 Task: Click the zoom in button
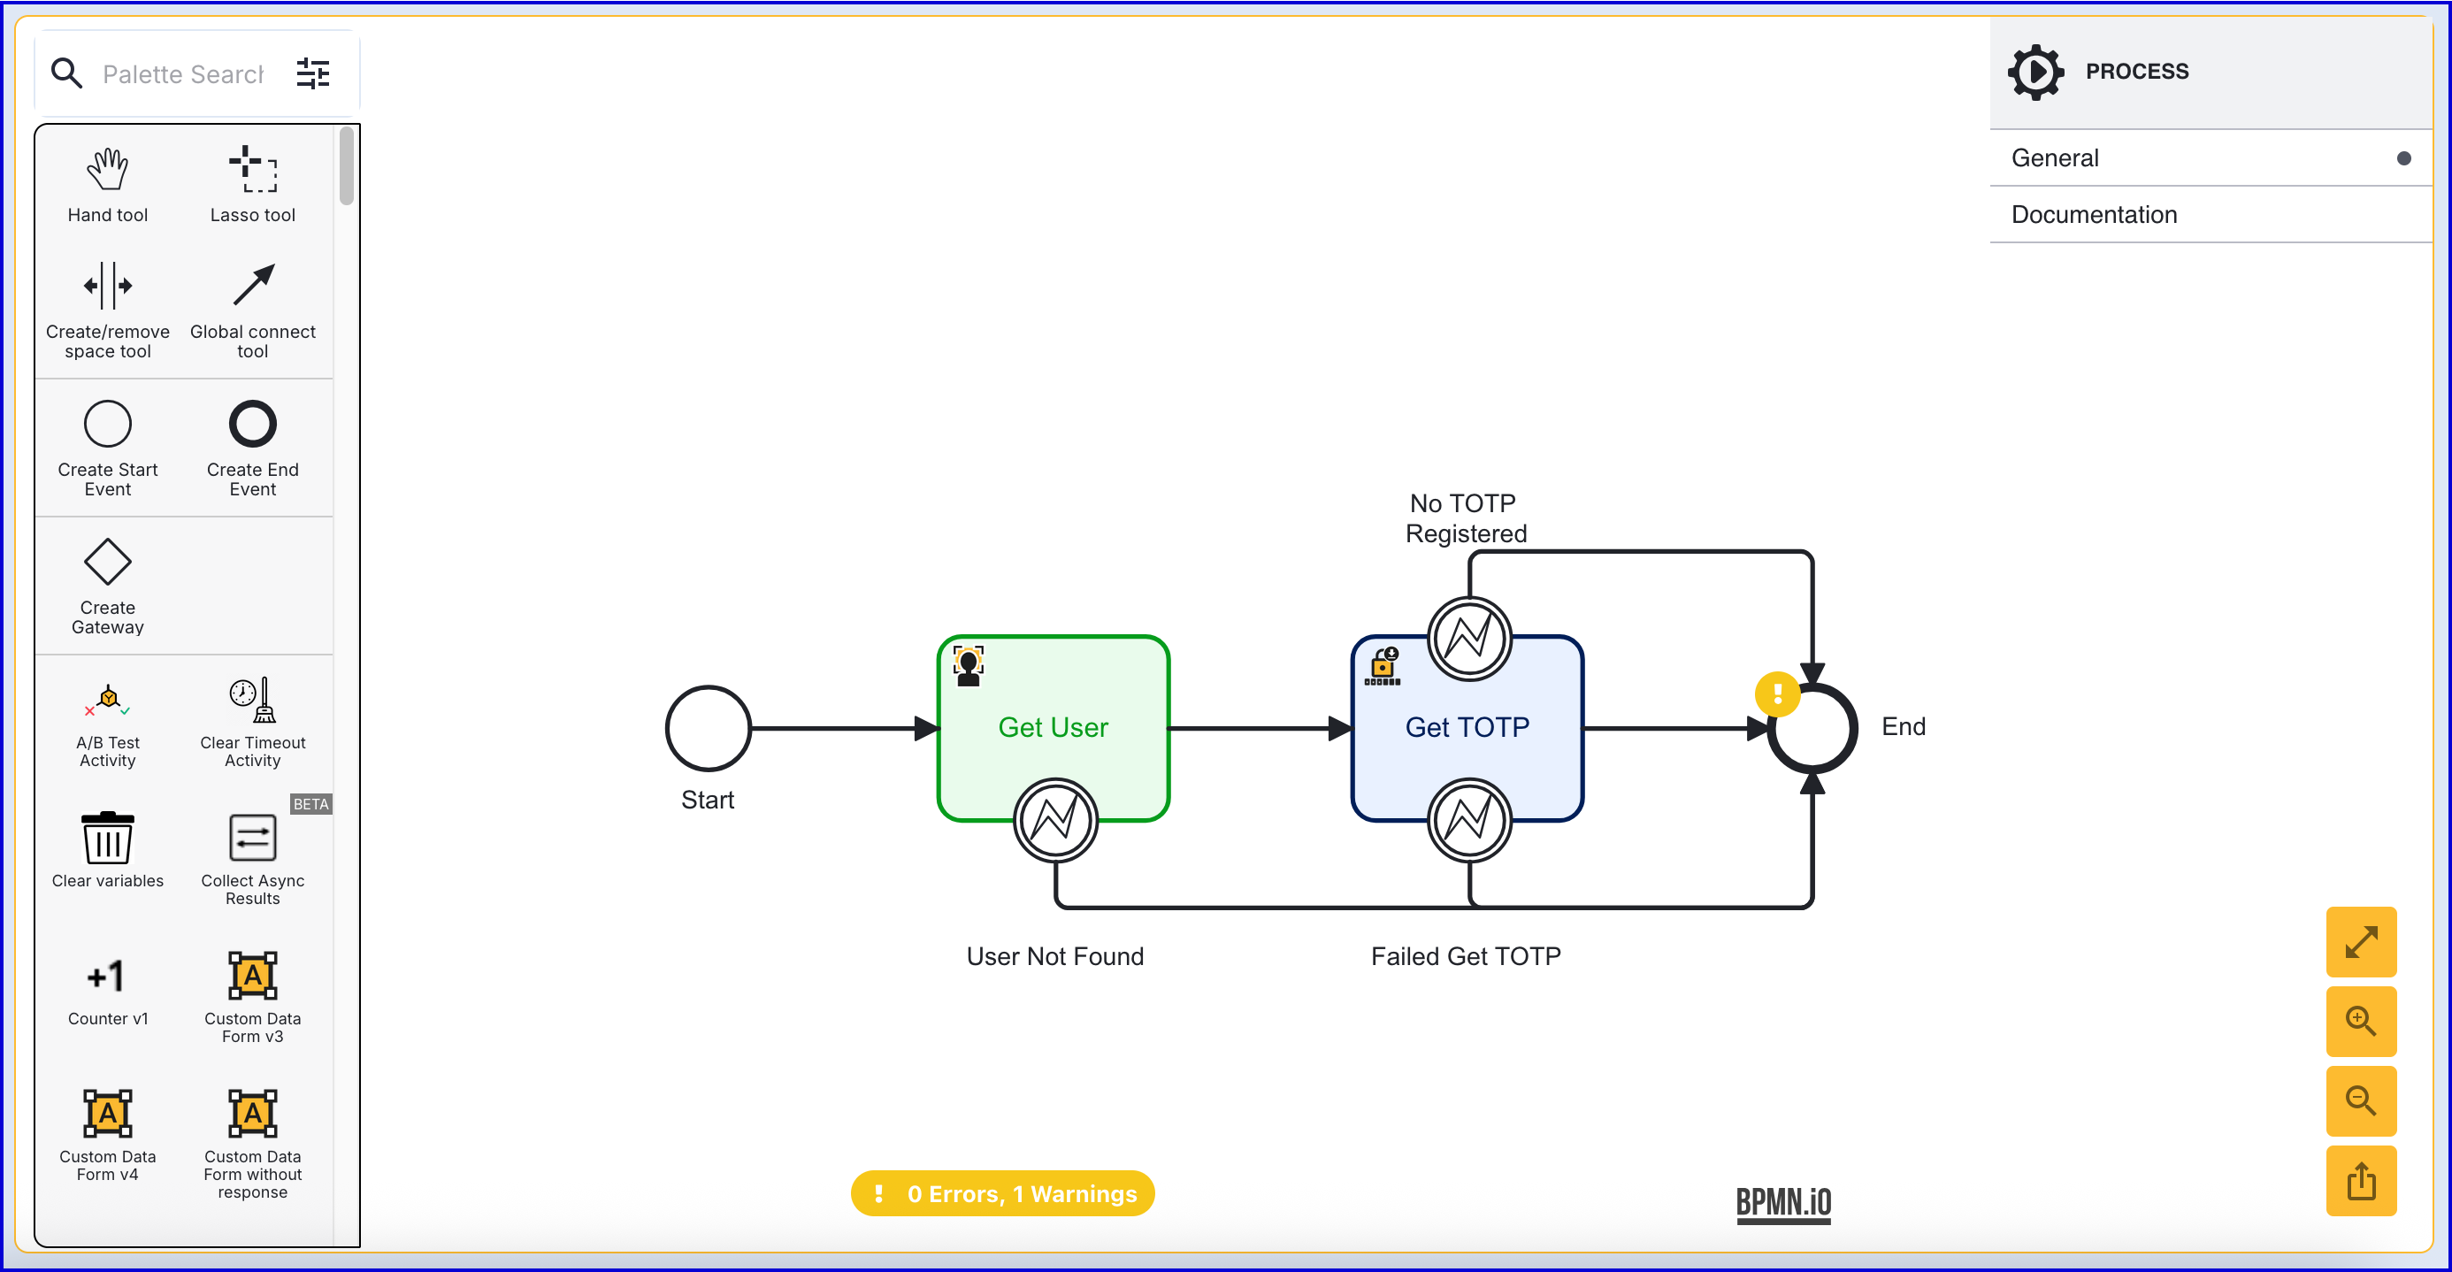click(2361, 1022)
